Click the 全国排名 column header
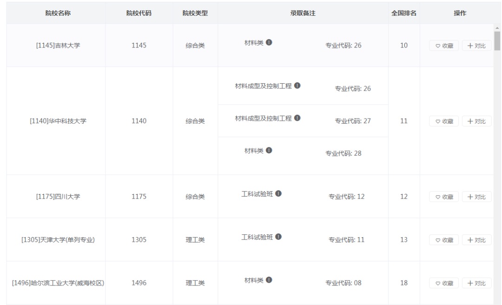The image size is (502, 305). (x=404, y=13)
